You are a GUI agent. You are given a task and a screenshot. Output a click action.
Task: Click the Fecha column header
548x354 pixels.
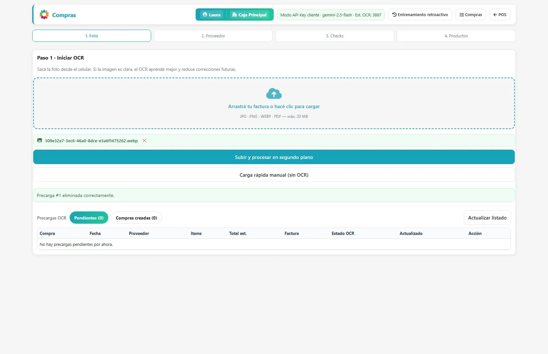(95, 233)
